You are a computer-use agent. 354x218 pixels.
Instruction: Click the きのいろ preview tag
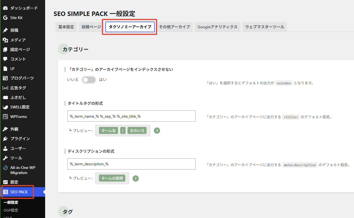point(137,131)
